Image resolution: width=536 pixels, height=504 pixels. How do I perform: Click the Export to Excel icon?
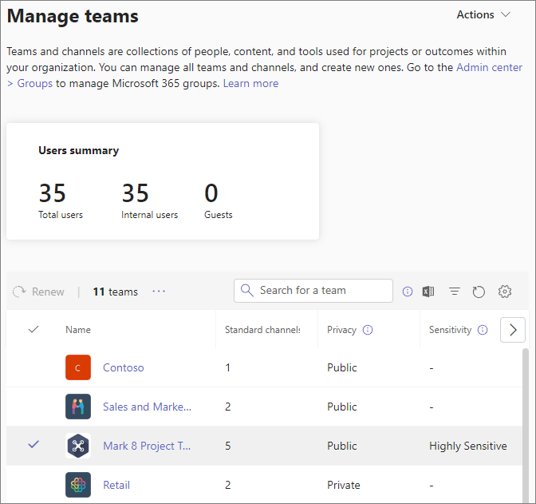tap(428, 292)
